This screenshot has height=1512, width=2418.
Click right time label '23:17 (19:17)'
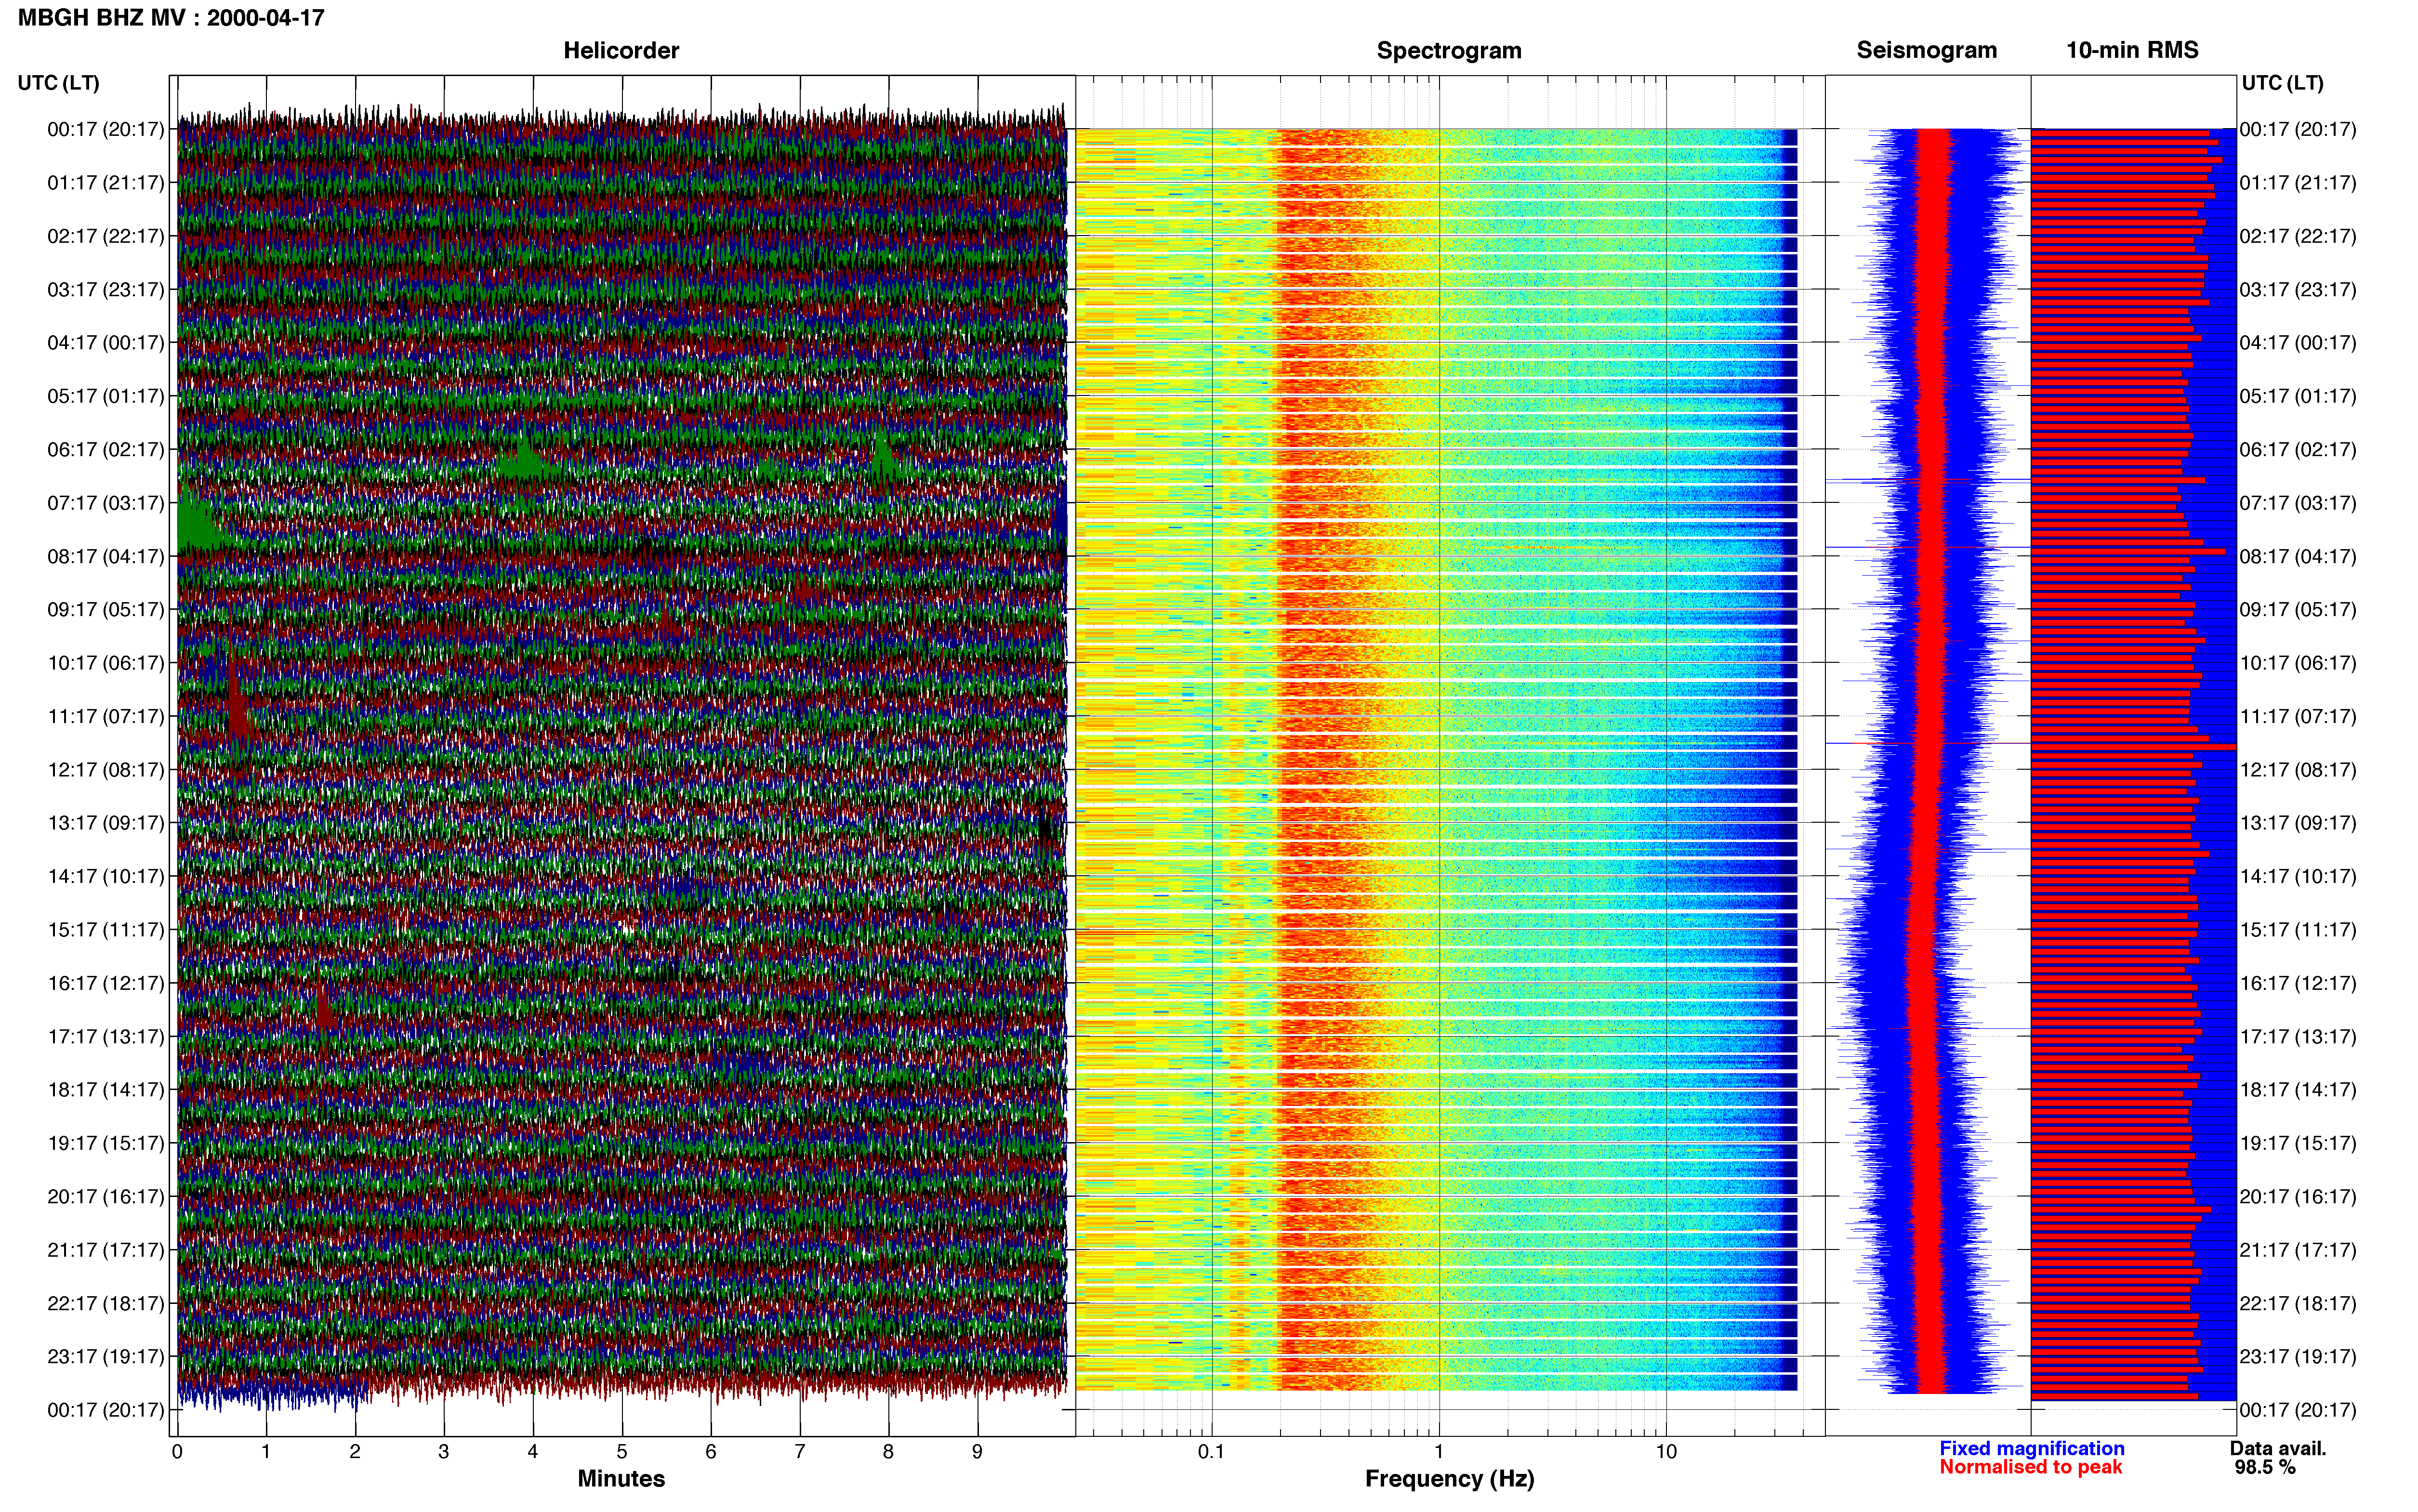2298,1357
